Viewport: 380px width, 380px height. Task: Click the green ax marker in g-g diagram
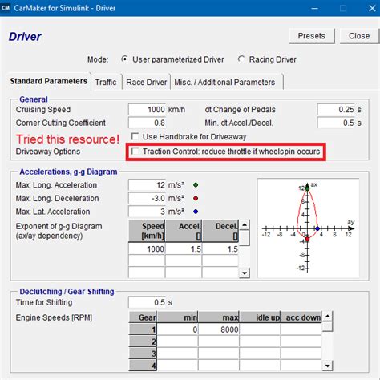307,188
